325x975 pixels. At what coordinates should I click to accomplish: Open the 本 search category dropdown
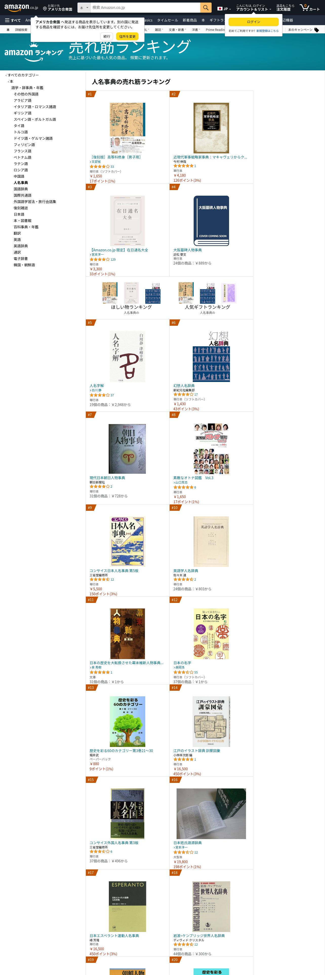tap(84, 8)
